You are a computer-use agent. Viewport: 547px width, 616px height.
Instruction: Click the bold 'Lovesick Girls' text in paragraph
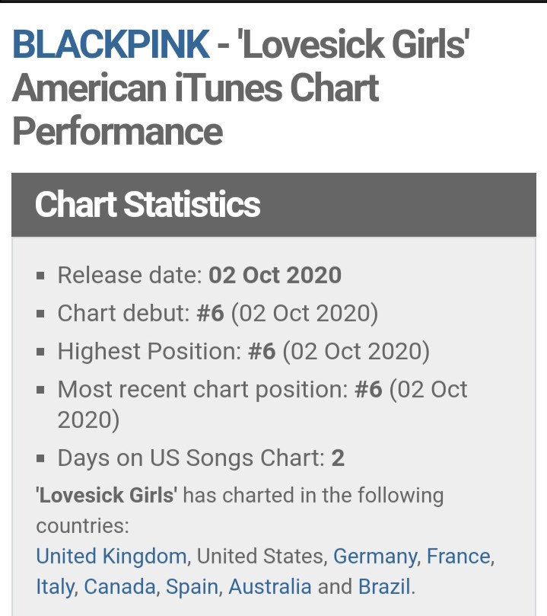click(x=107, y=495)
